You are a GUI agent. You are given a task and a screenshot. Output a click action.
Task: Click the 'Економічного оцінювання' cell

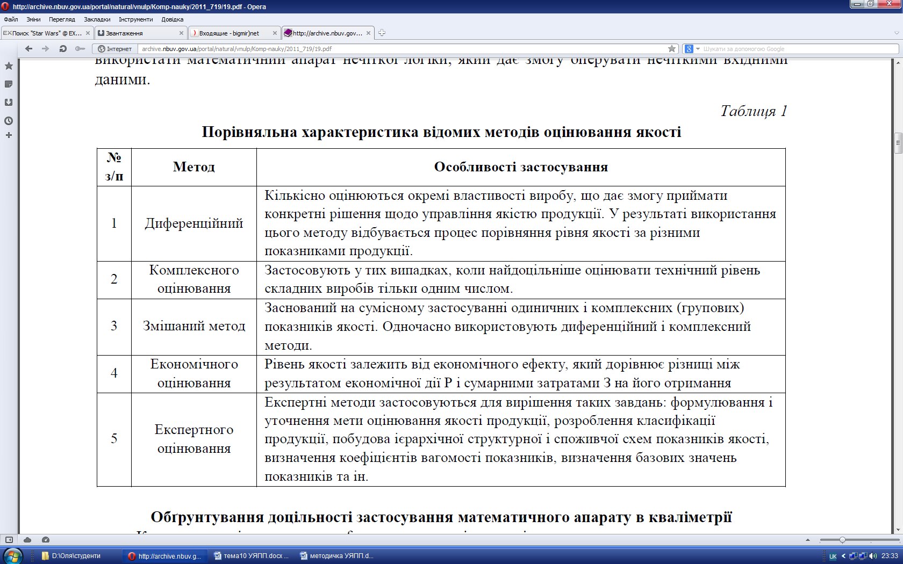tap(194, 373)
